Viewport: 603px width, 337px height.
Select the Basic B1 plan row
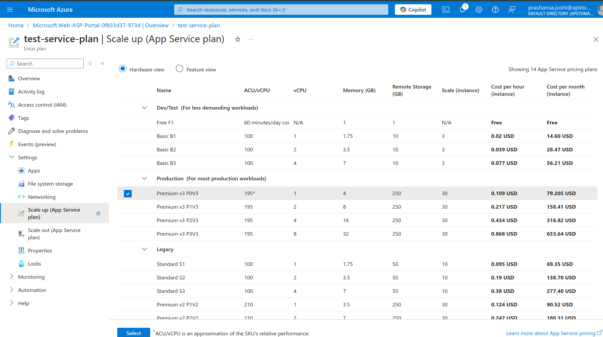click(x=357, y=136)
